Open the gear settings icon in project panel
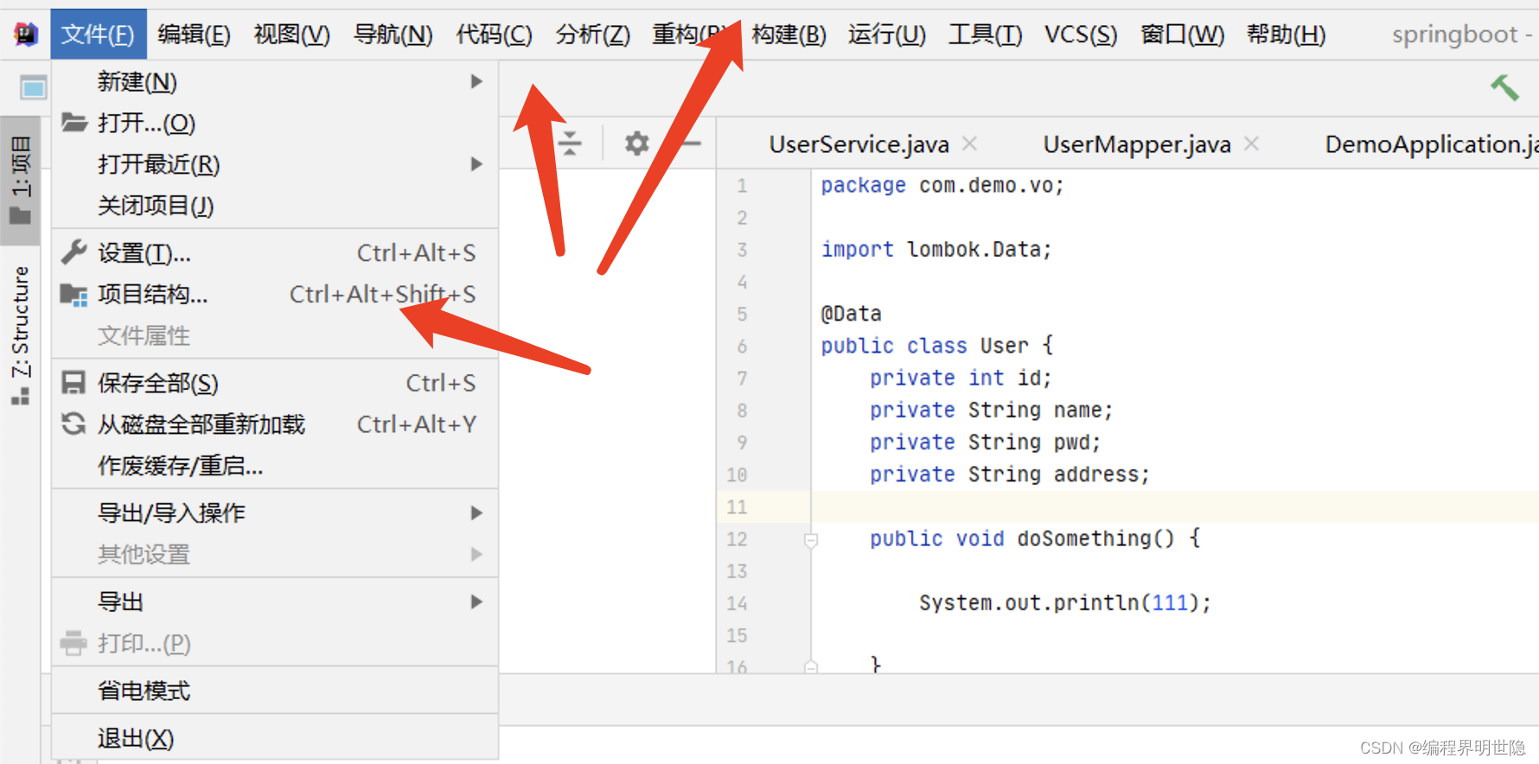This screenshot has height=764, width=1539. 637,143
